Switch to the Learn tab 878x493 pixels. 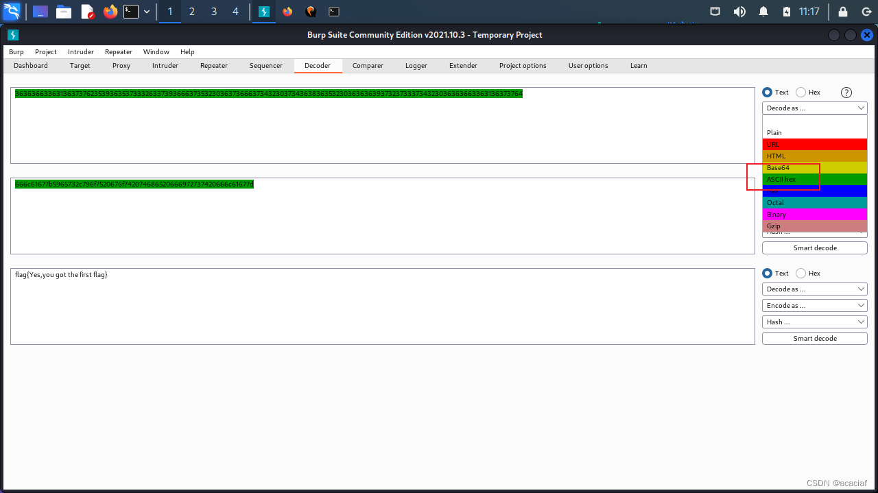coord(639,66)
